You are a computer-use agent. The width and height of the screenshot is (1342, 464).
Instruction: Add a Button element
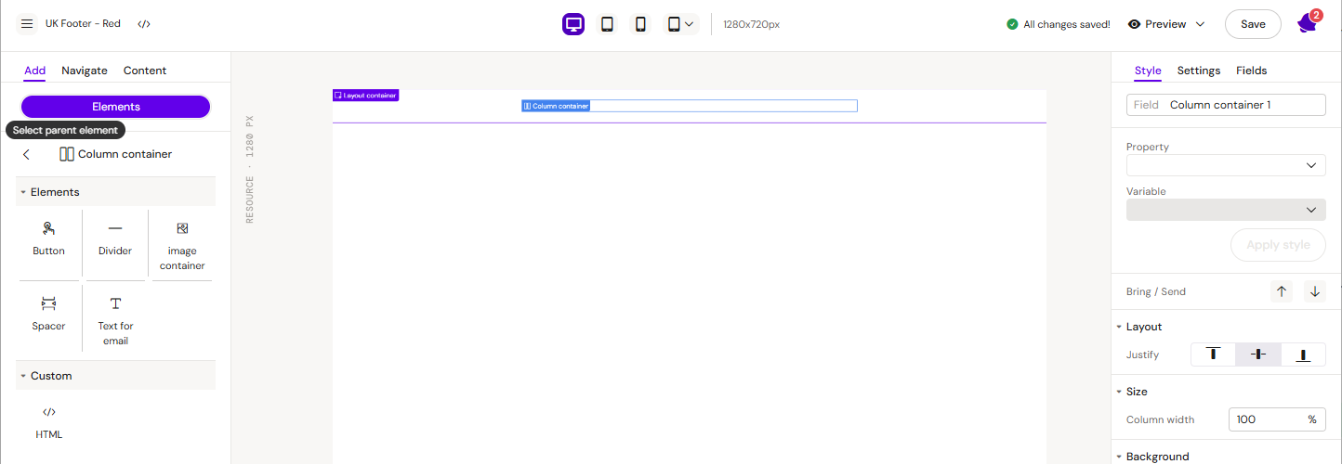[x=49, y=238]
